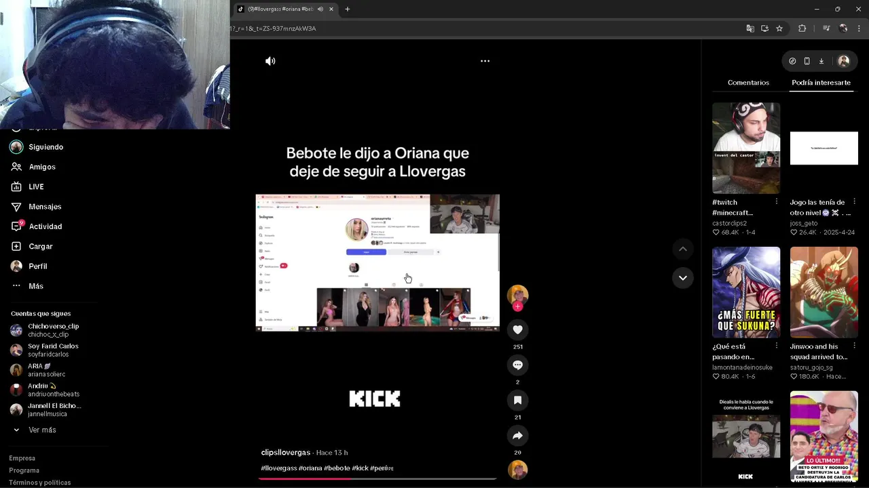Install the app via Chrome's install icon
Screen dimensions: 869x488
(x=764, y=28)
